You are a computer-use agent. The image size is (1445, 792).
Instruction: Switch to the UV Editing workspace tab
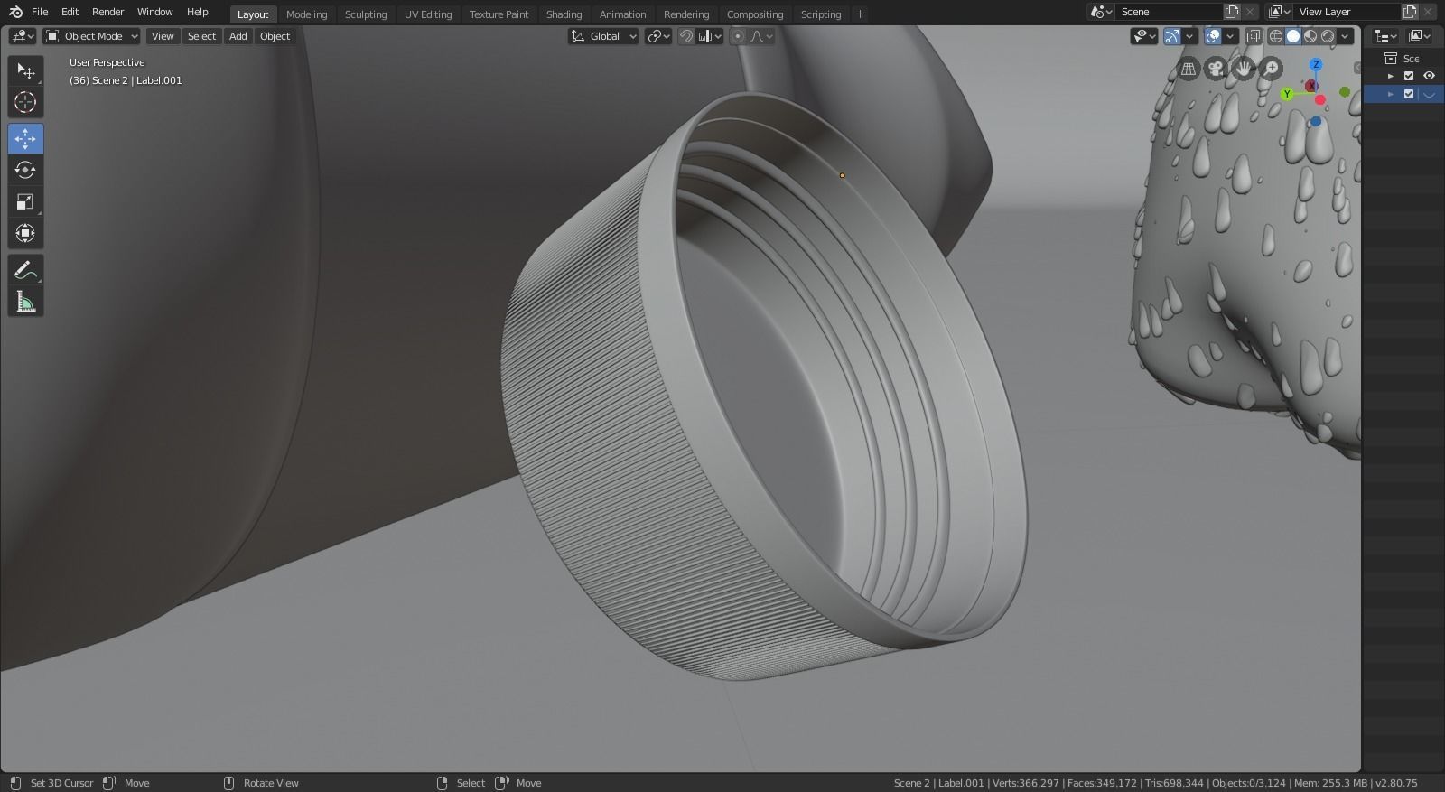(428, 14)
